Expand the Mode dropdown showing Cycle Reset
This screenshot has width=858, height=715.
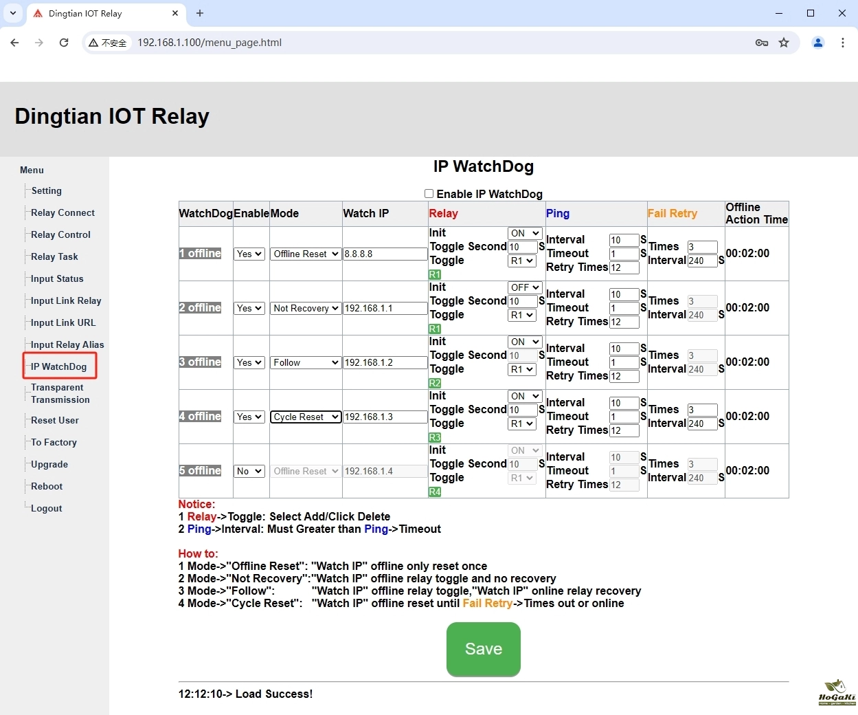pos(306,417)
